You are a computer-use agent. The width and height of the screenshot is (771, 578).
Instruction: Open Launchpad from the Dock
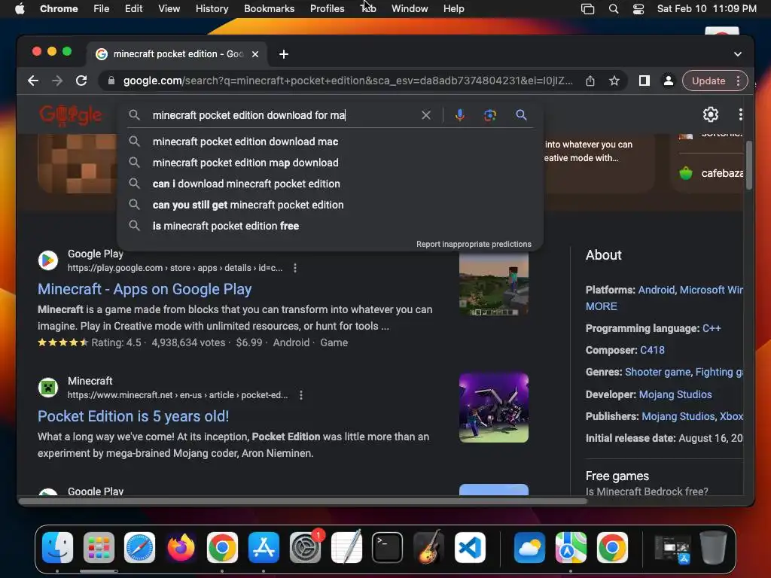pyautogui.click(x=99, y=547)
